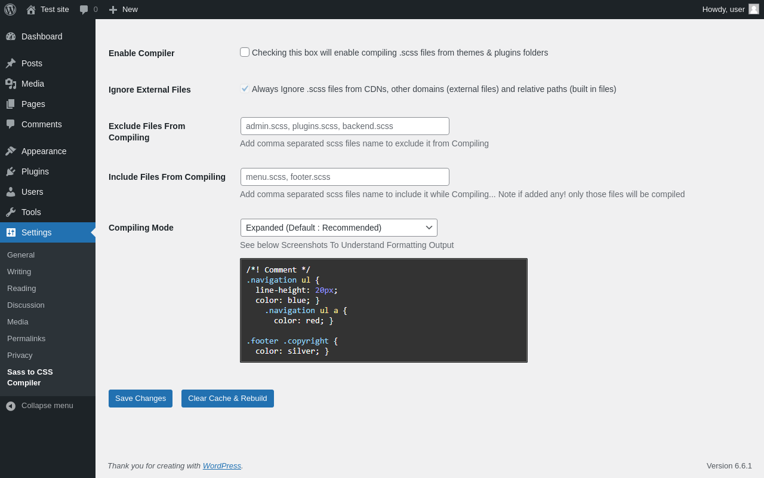
Task: Click the Save Changes button
Action: [140, 399]
